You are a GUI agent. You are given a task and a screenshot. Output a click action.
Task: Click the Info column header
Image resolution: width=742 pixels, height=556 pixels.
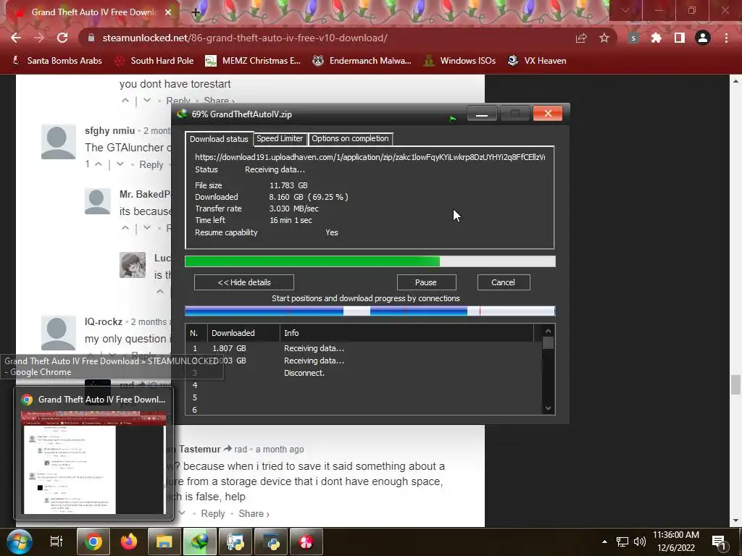tap(407, 333)
